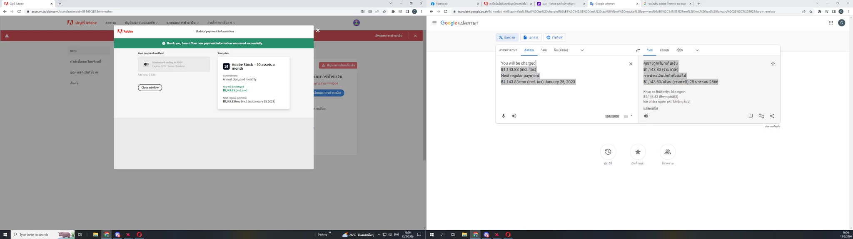Expand the account and security menu in Adobe header
The image size is (853, 239).
tap(141, 23)
